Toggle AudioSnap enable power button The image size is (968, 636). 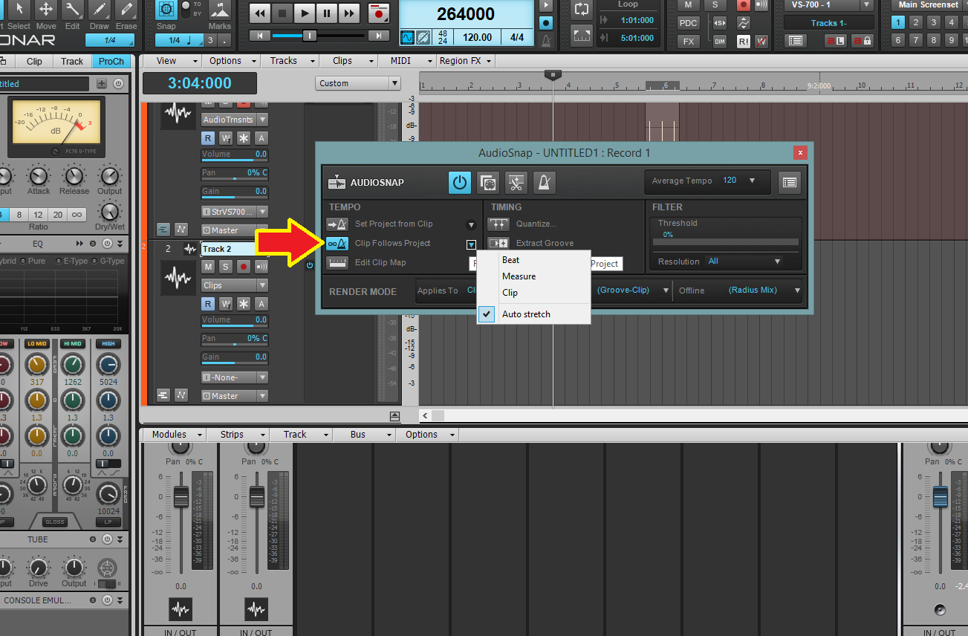tap(460, 182)
